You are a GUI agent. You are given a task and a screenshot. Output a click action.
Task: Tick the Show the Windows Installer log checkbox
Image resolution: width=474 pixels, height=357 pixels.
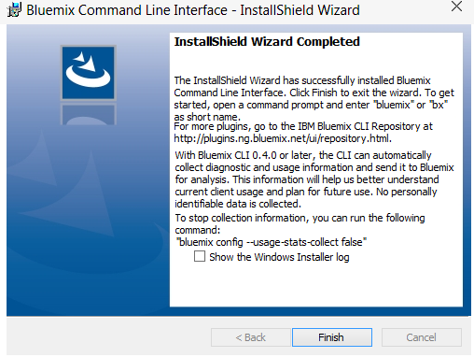coord(200,256)
